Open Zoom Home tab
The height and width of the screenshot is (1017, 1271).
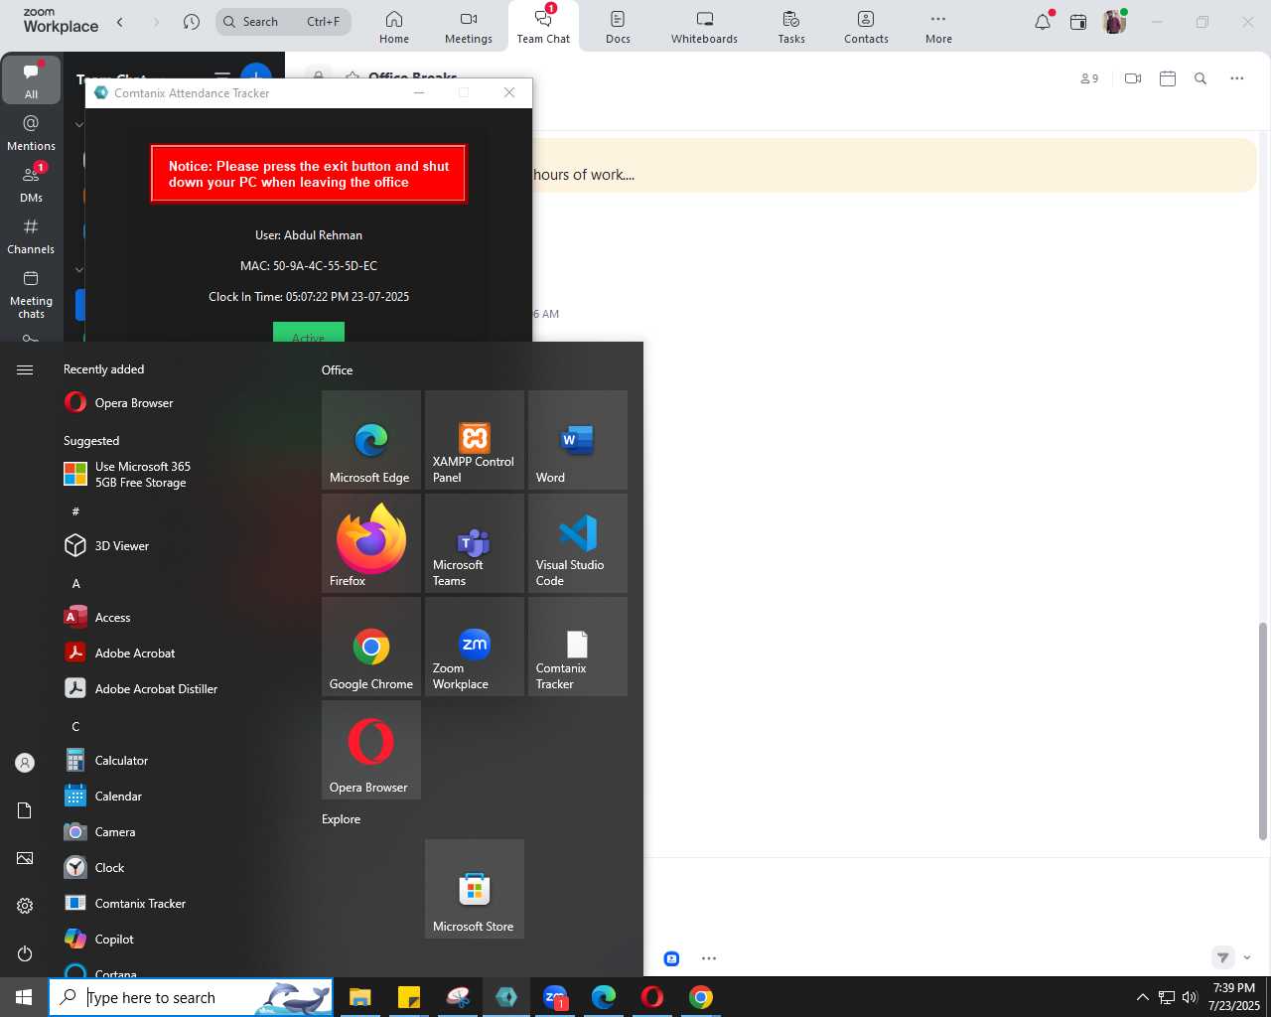click(394, 27)
